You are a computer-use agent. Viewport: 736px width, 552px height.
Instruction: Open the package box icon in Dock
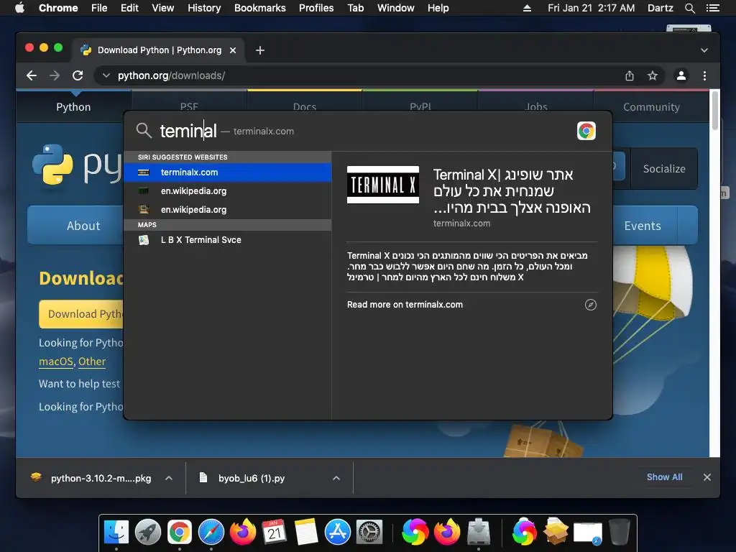click(x=556, y=531)
